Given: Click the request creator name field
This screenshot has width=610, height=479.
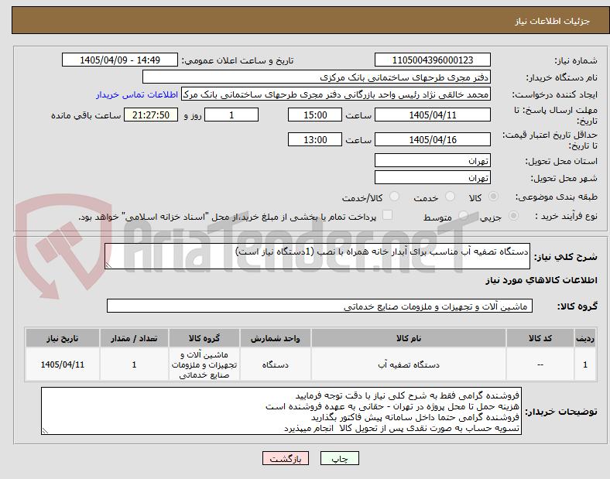Looking at the screenshot, I should (336, 94).
